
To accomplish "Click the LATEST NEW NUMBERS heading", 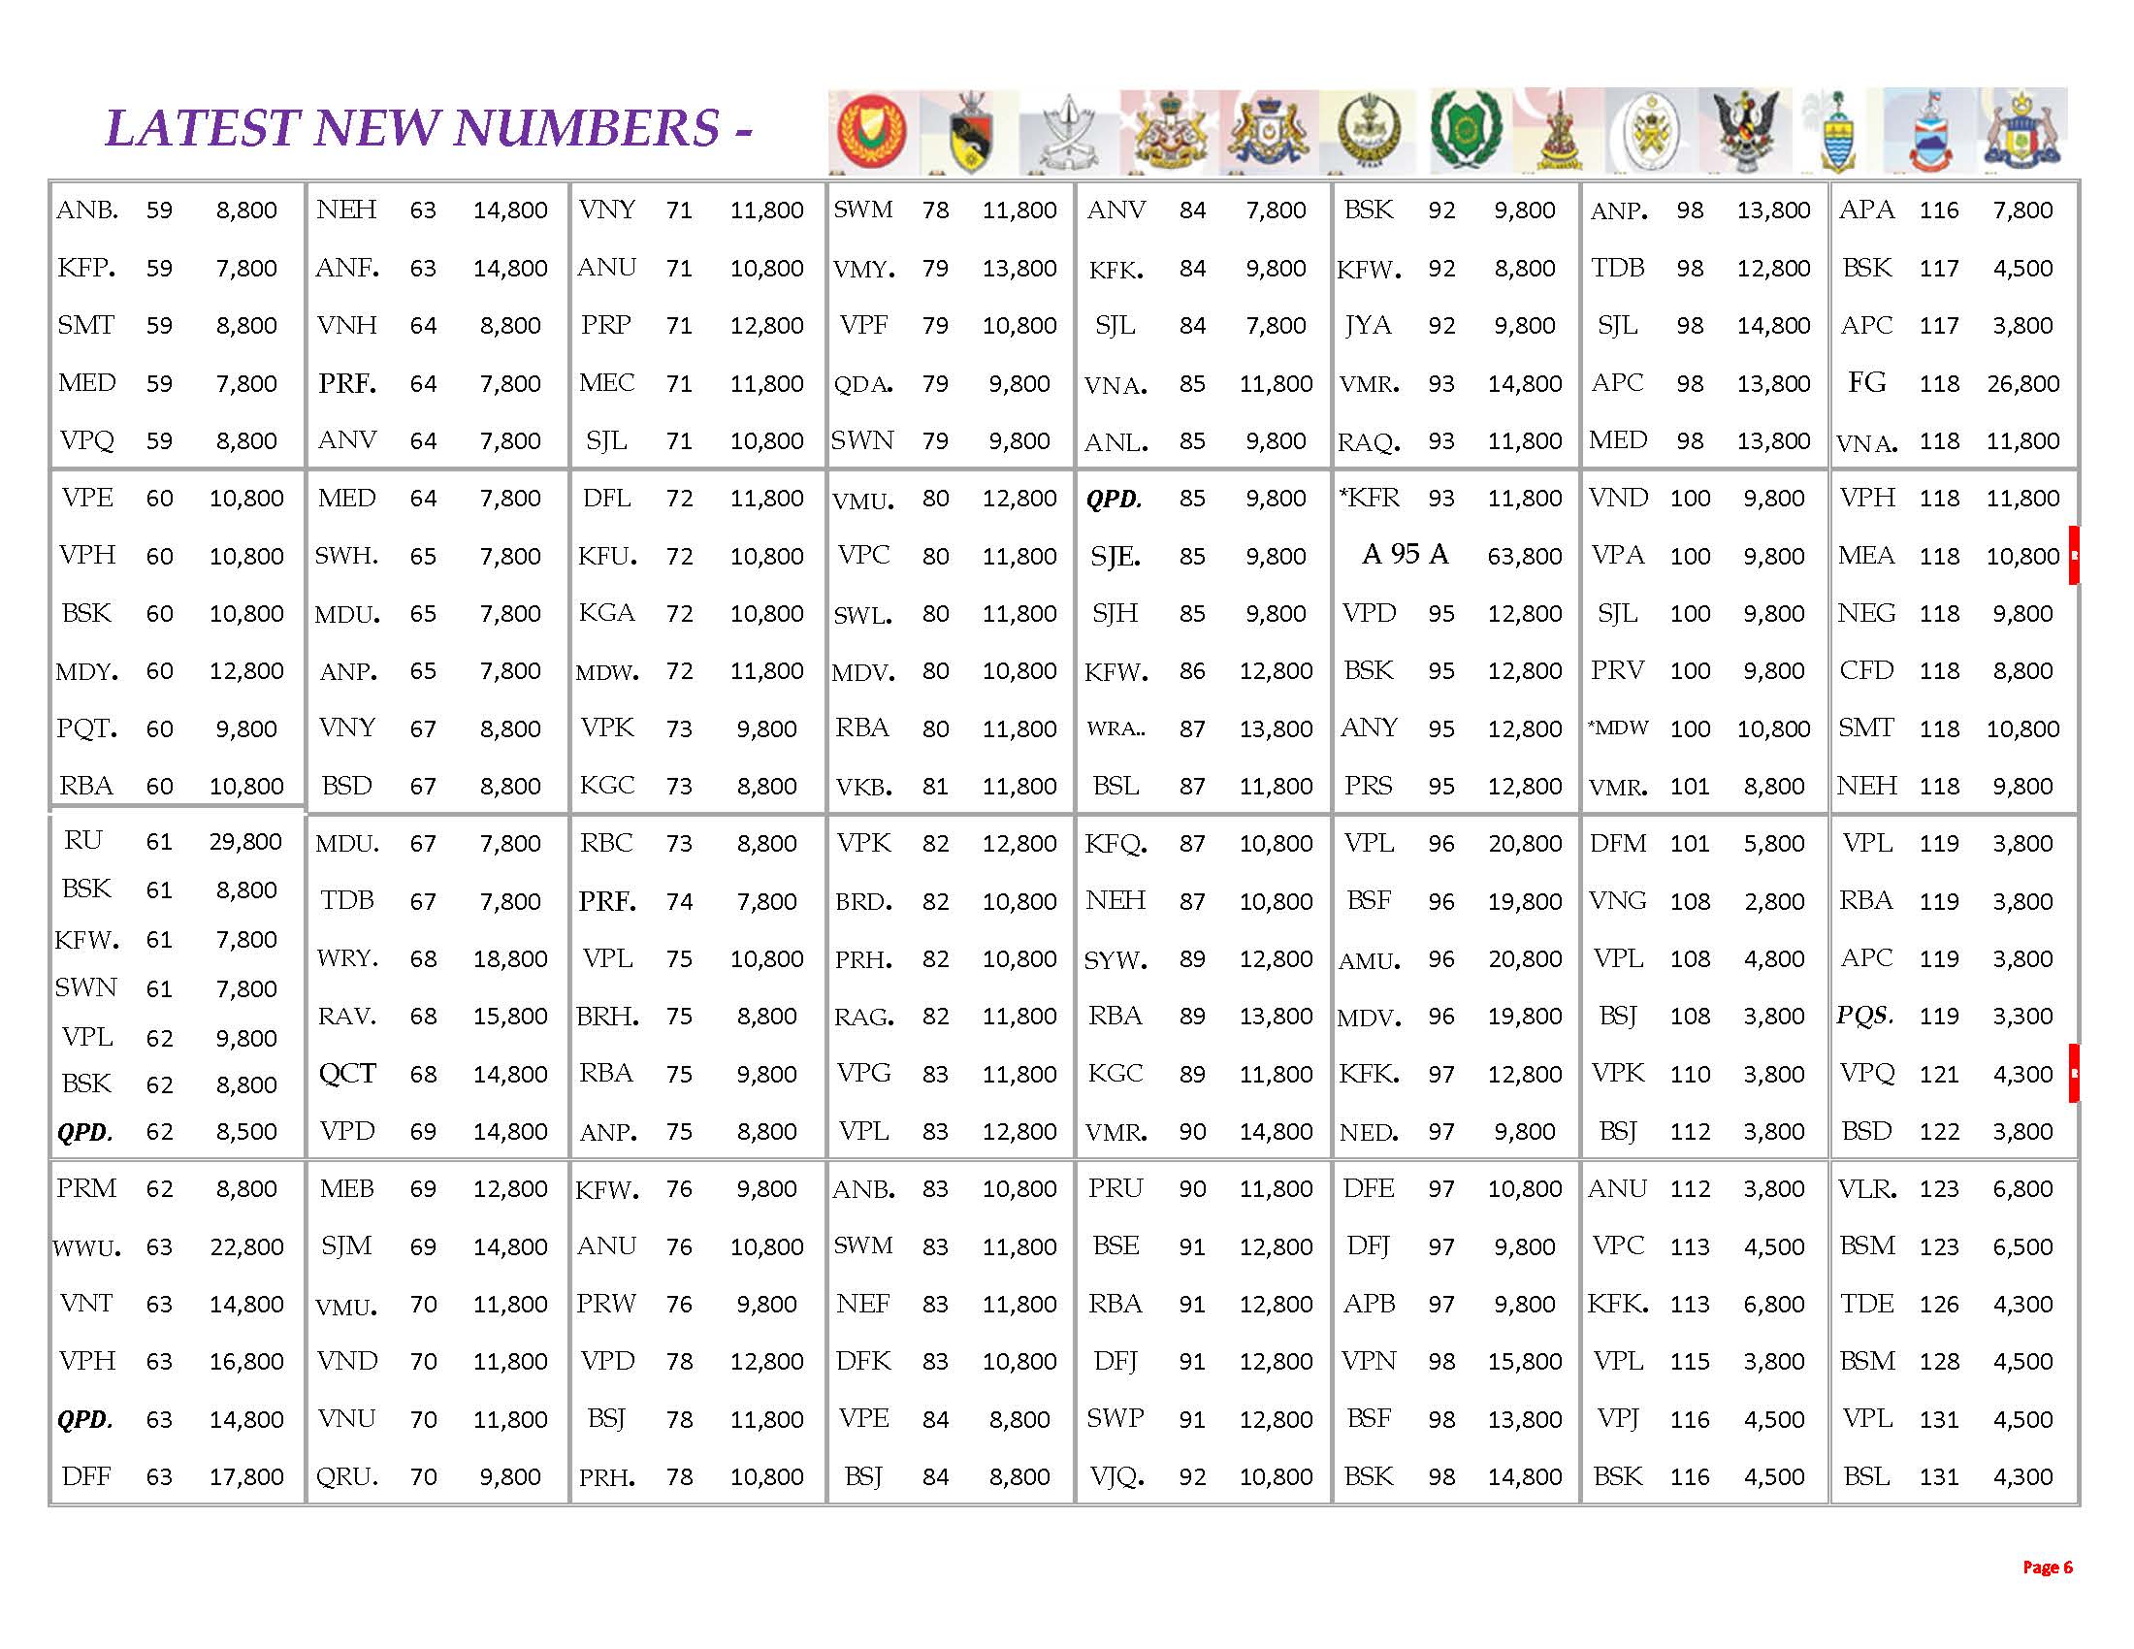I will click(428, 128).
